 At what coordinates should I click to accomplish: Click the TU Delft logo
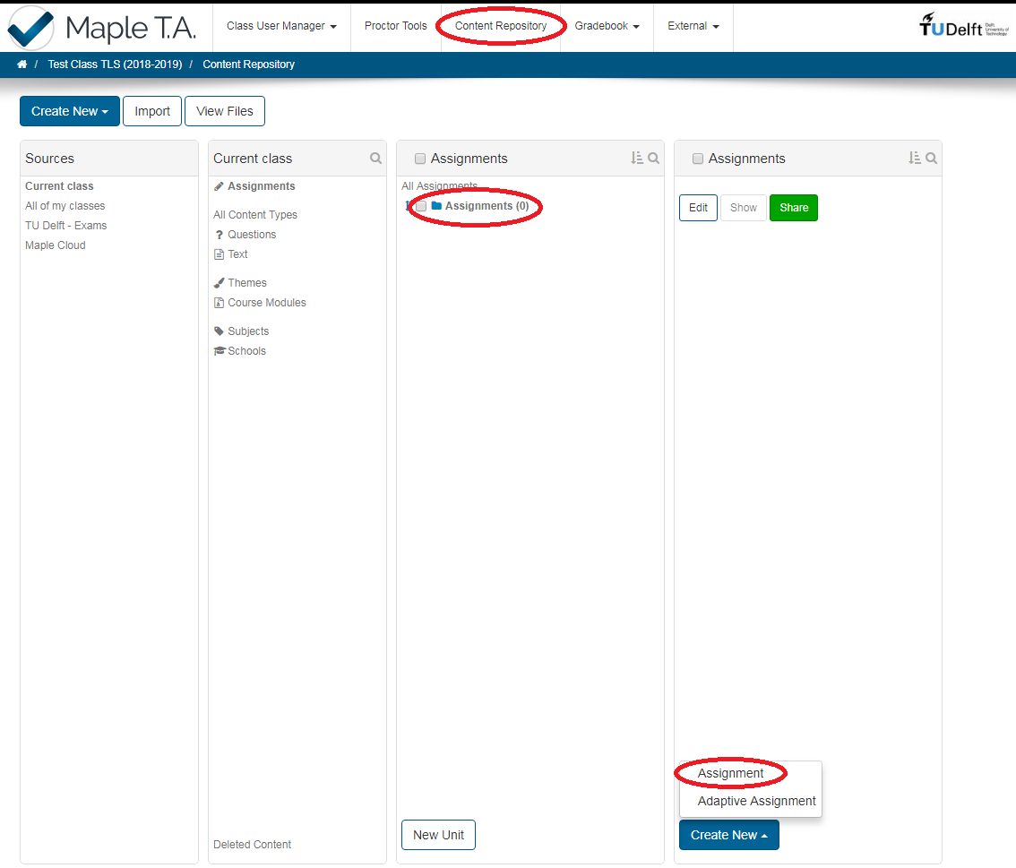[x=963, y=26]
